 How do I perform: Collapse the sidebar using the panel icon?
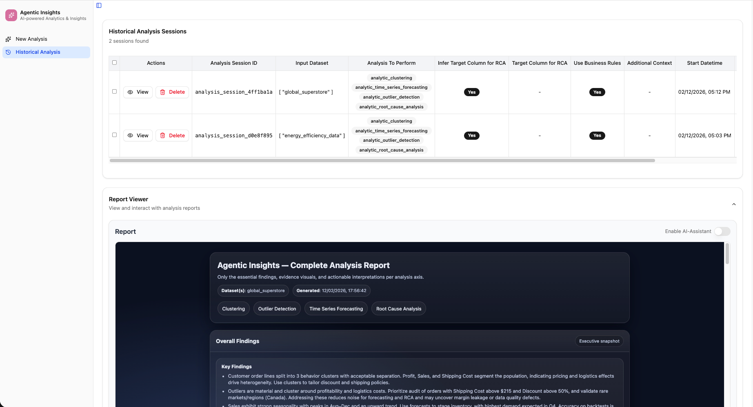click(x=98, y=5)
